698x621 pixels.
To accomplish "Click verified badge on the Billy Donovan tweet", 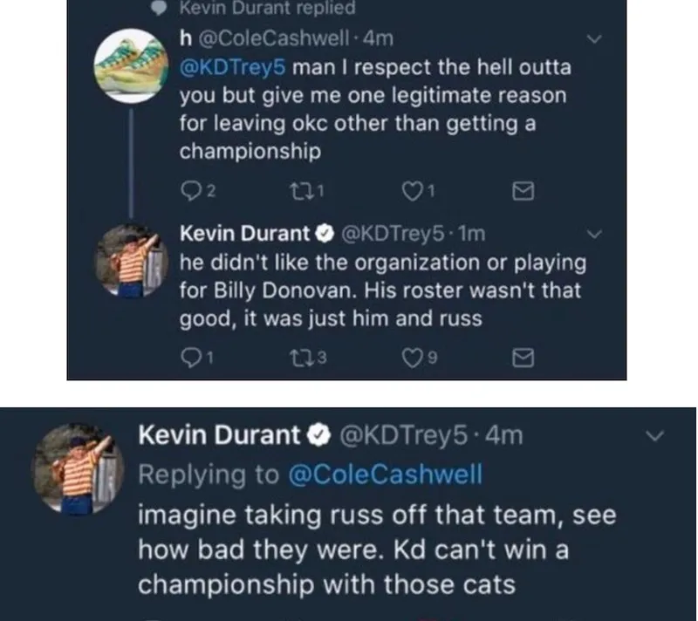I will click(x=323, y=234).
